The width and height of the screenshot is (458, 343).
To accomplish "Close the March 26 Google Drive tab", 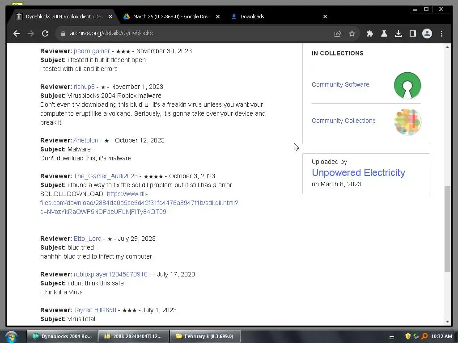I will coord(218,17).
